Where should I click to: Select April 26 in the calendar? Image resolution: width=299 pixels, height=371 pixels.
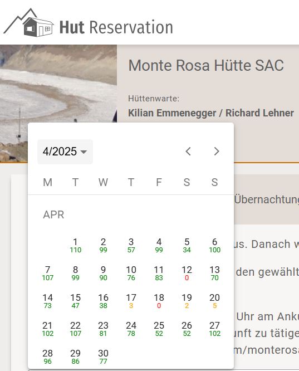[x=187, y=329]
